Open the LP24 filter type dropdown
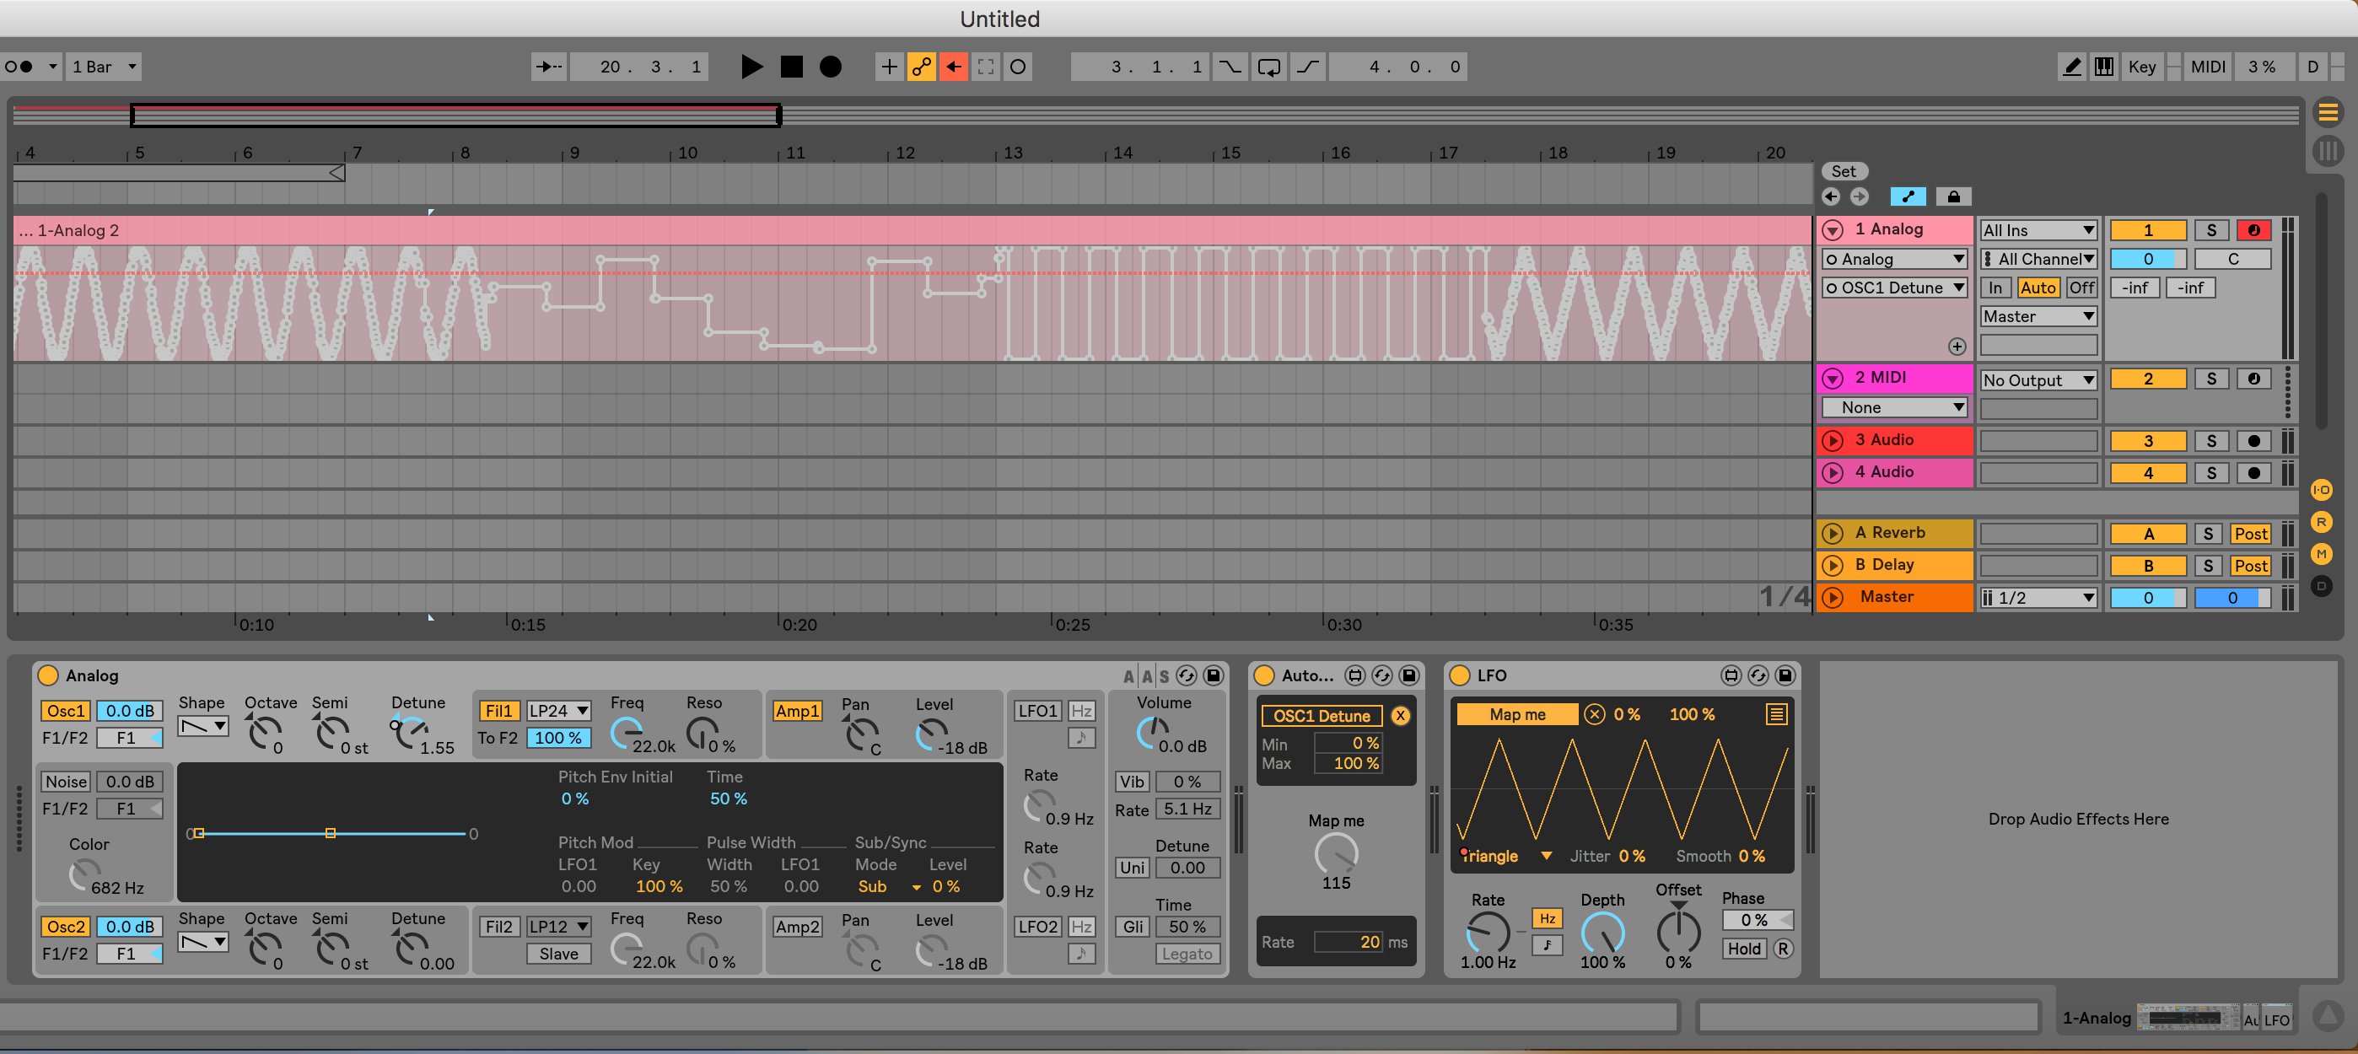Image resolution: width=2358 pixels, height=1054 pixels. (x=557, y=710)
